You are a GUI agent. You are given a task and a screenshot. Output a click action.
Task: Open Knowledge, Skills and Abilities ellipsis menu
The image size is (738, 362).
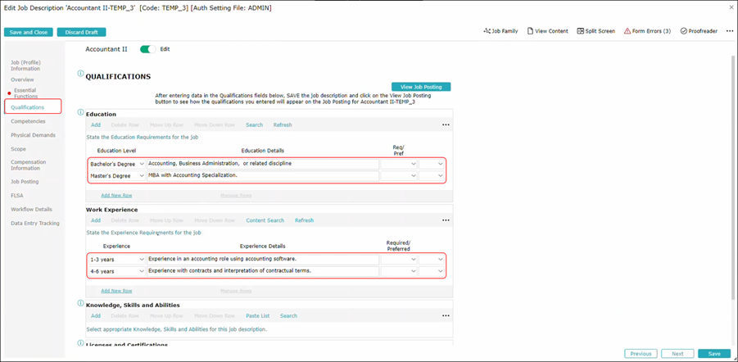coord(446,316)
